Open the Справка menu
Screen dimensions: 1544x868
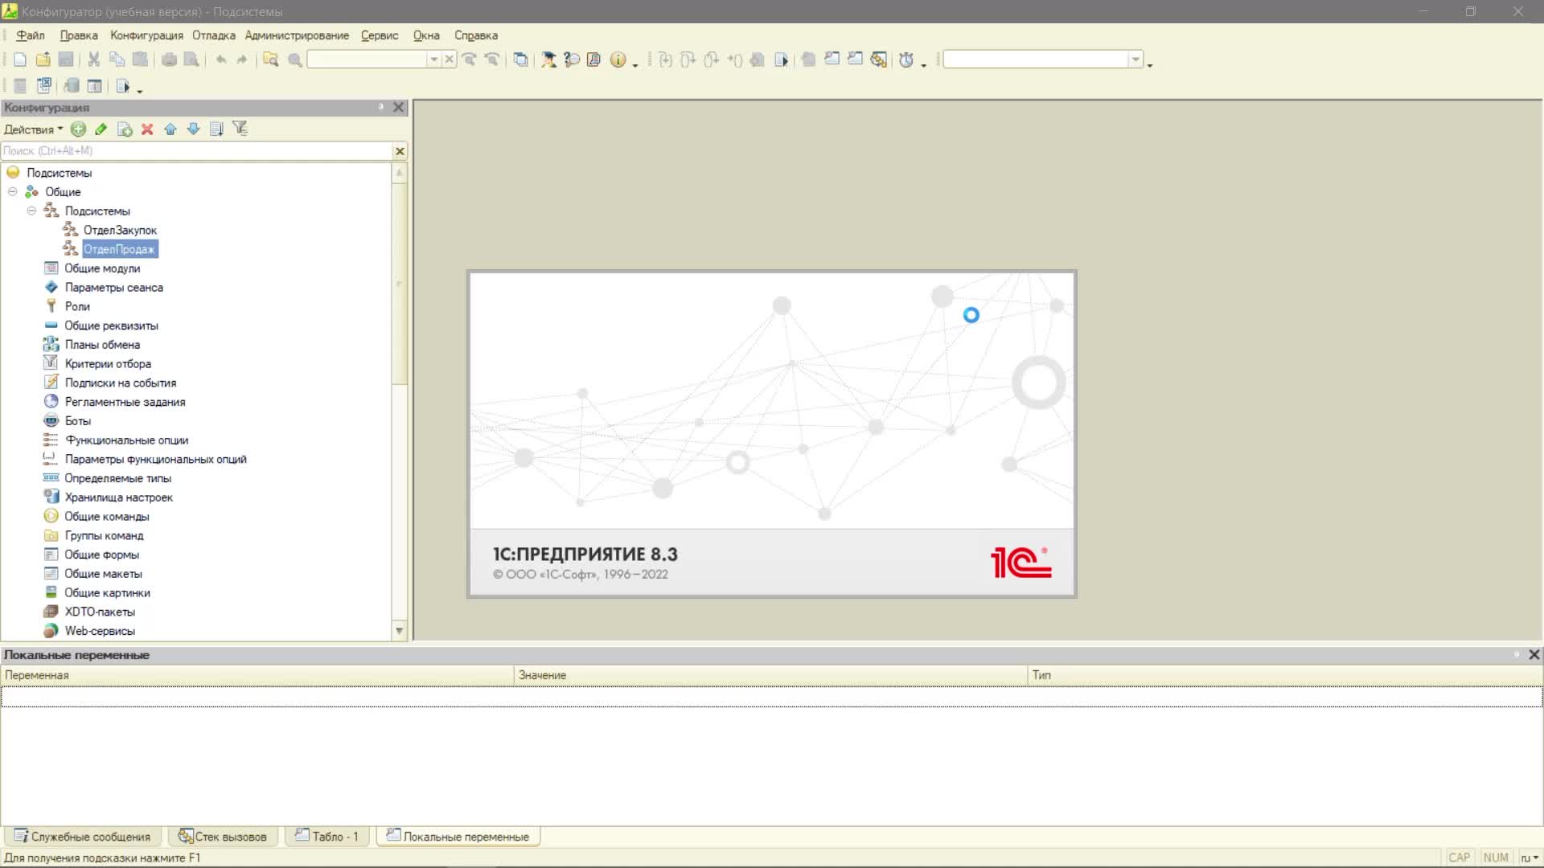click(476, 35)
